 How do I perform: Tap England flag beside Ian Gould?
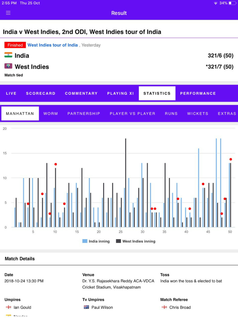tap(8, 307)
